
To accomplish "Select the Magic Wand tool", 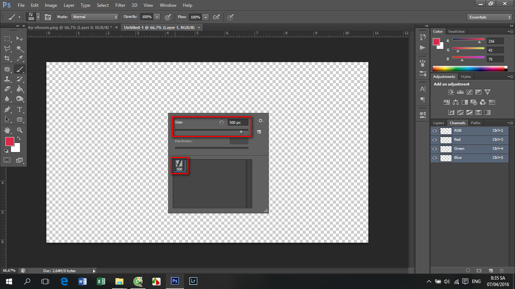I will pos(20,49).
